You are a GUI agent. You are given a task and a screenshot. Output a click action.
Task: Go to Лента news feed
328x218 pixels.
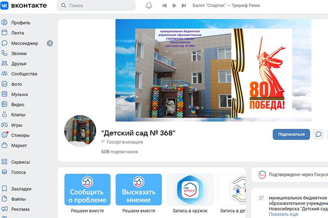coord(18,33)
